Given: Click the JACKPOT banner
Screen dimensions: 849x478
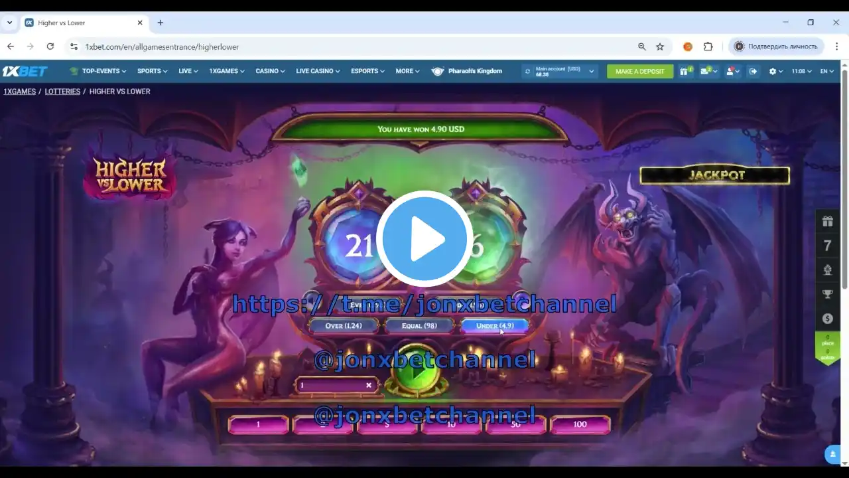Looking at the screenshot, I should pyautogui.click(x=715, y=175).
